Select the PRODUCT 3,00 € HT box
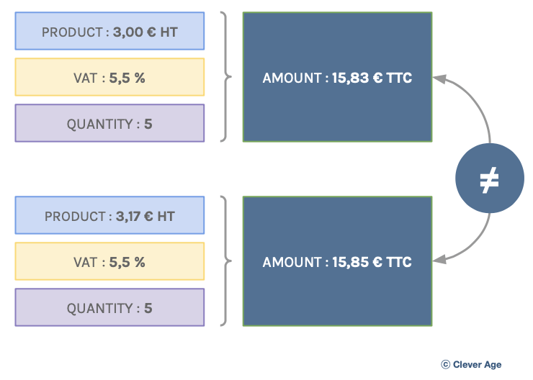 [109, 31]
